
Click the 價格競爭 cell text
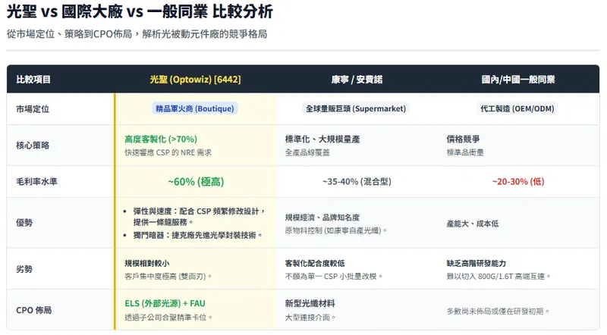(x=463, y=139)
